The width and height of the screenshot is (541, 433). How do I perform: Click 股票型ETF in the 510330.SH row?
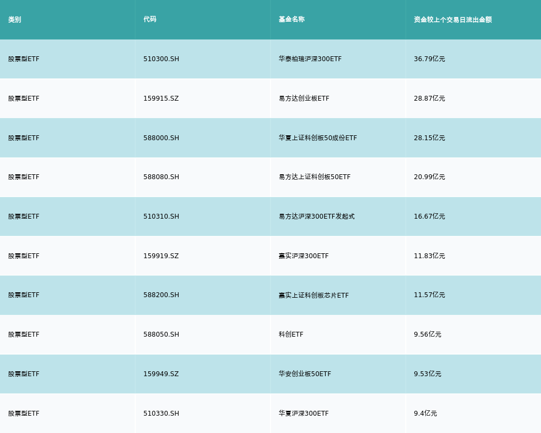(24, 414)
